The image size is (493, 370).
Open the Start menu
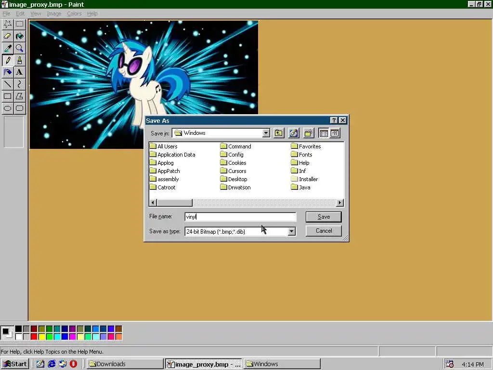[x=15, y=364]
